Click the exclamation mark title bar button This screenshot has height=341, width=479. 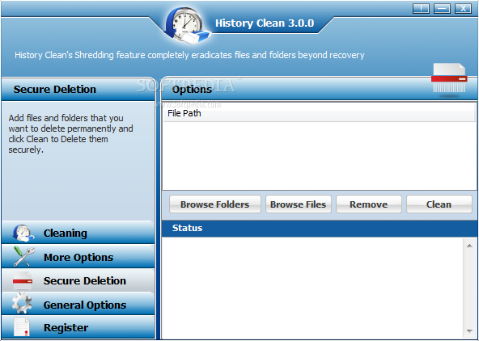pyautogui.click(x=421, y=9)
